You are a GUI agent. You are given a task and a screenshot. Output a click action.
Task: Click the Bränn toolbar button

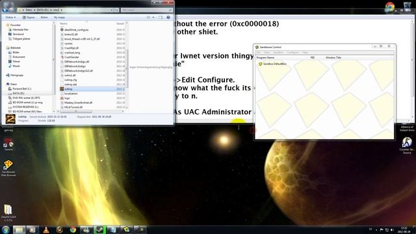pyautogui.click(x=44, y=18)
